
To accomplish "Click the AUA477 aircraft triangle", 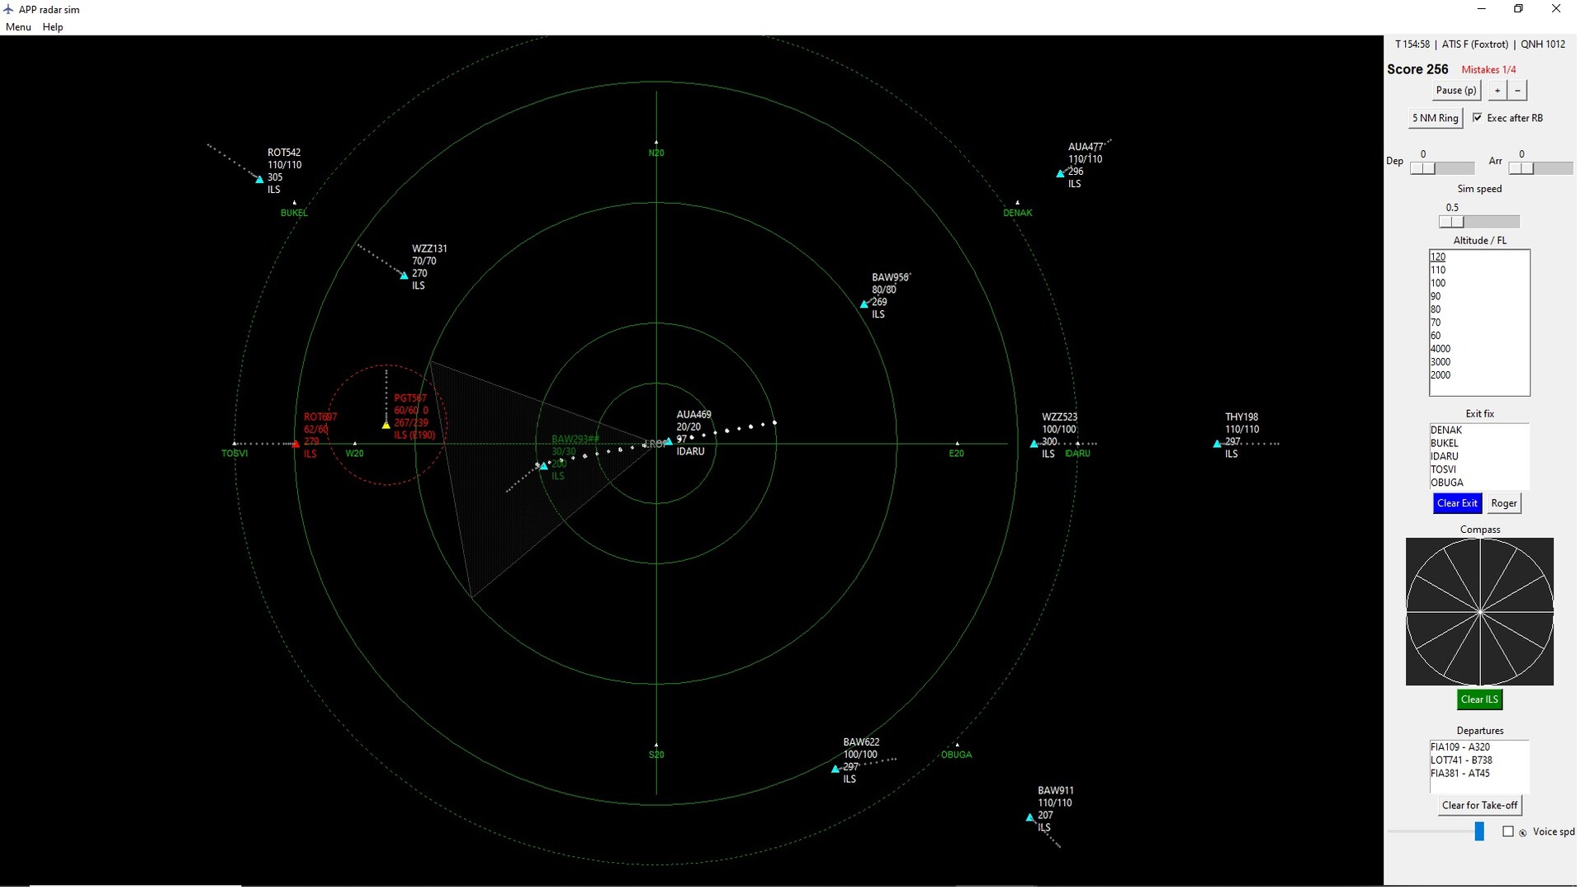I will click(x=1060, y=174).
